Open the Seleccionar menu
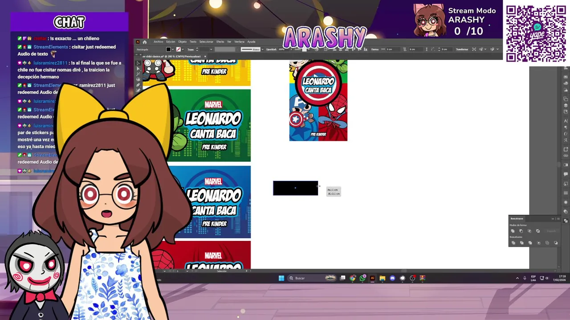Viewport: 570px width, 320px height. coord(206,42)
